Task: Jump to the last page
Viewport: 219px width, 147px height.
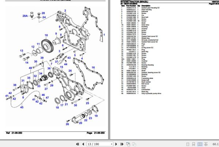Action: [122, 144]
